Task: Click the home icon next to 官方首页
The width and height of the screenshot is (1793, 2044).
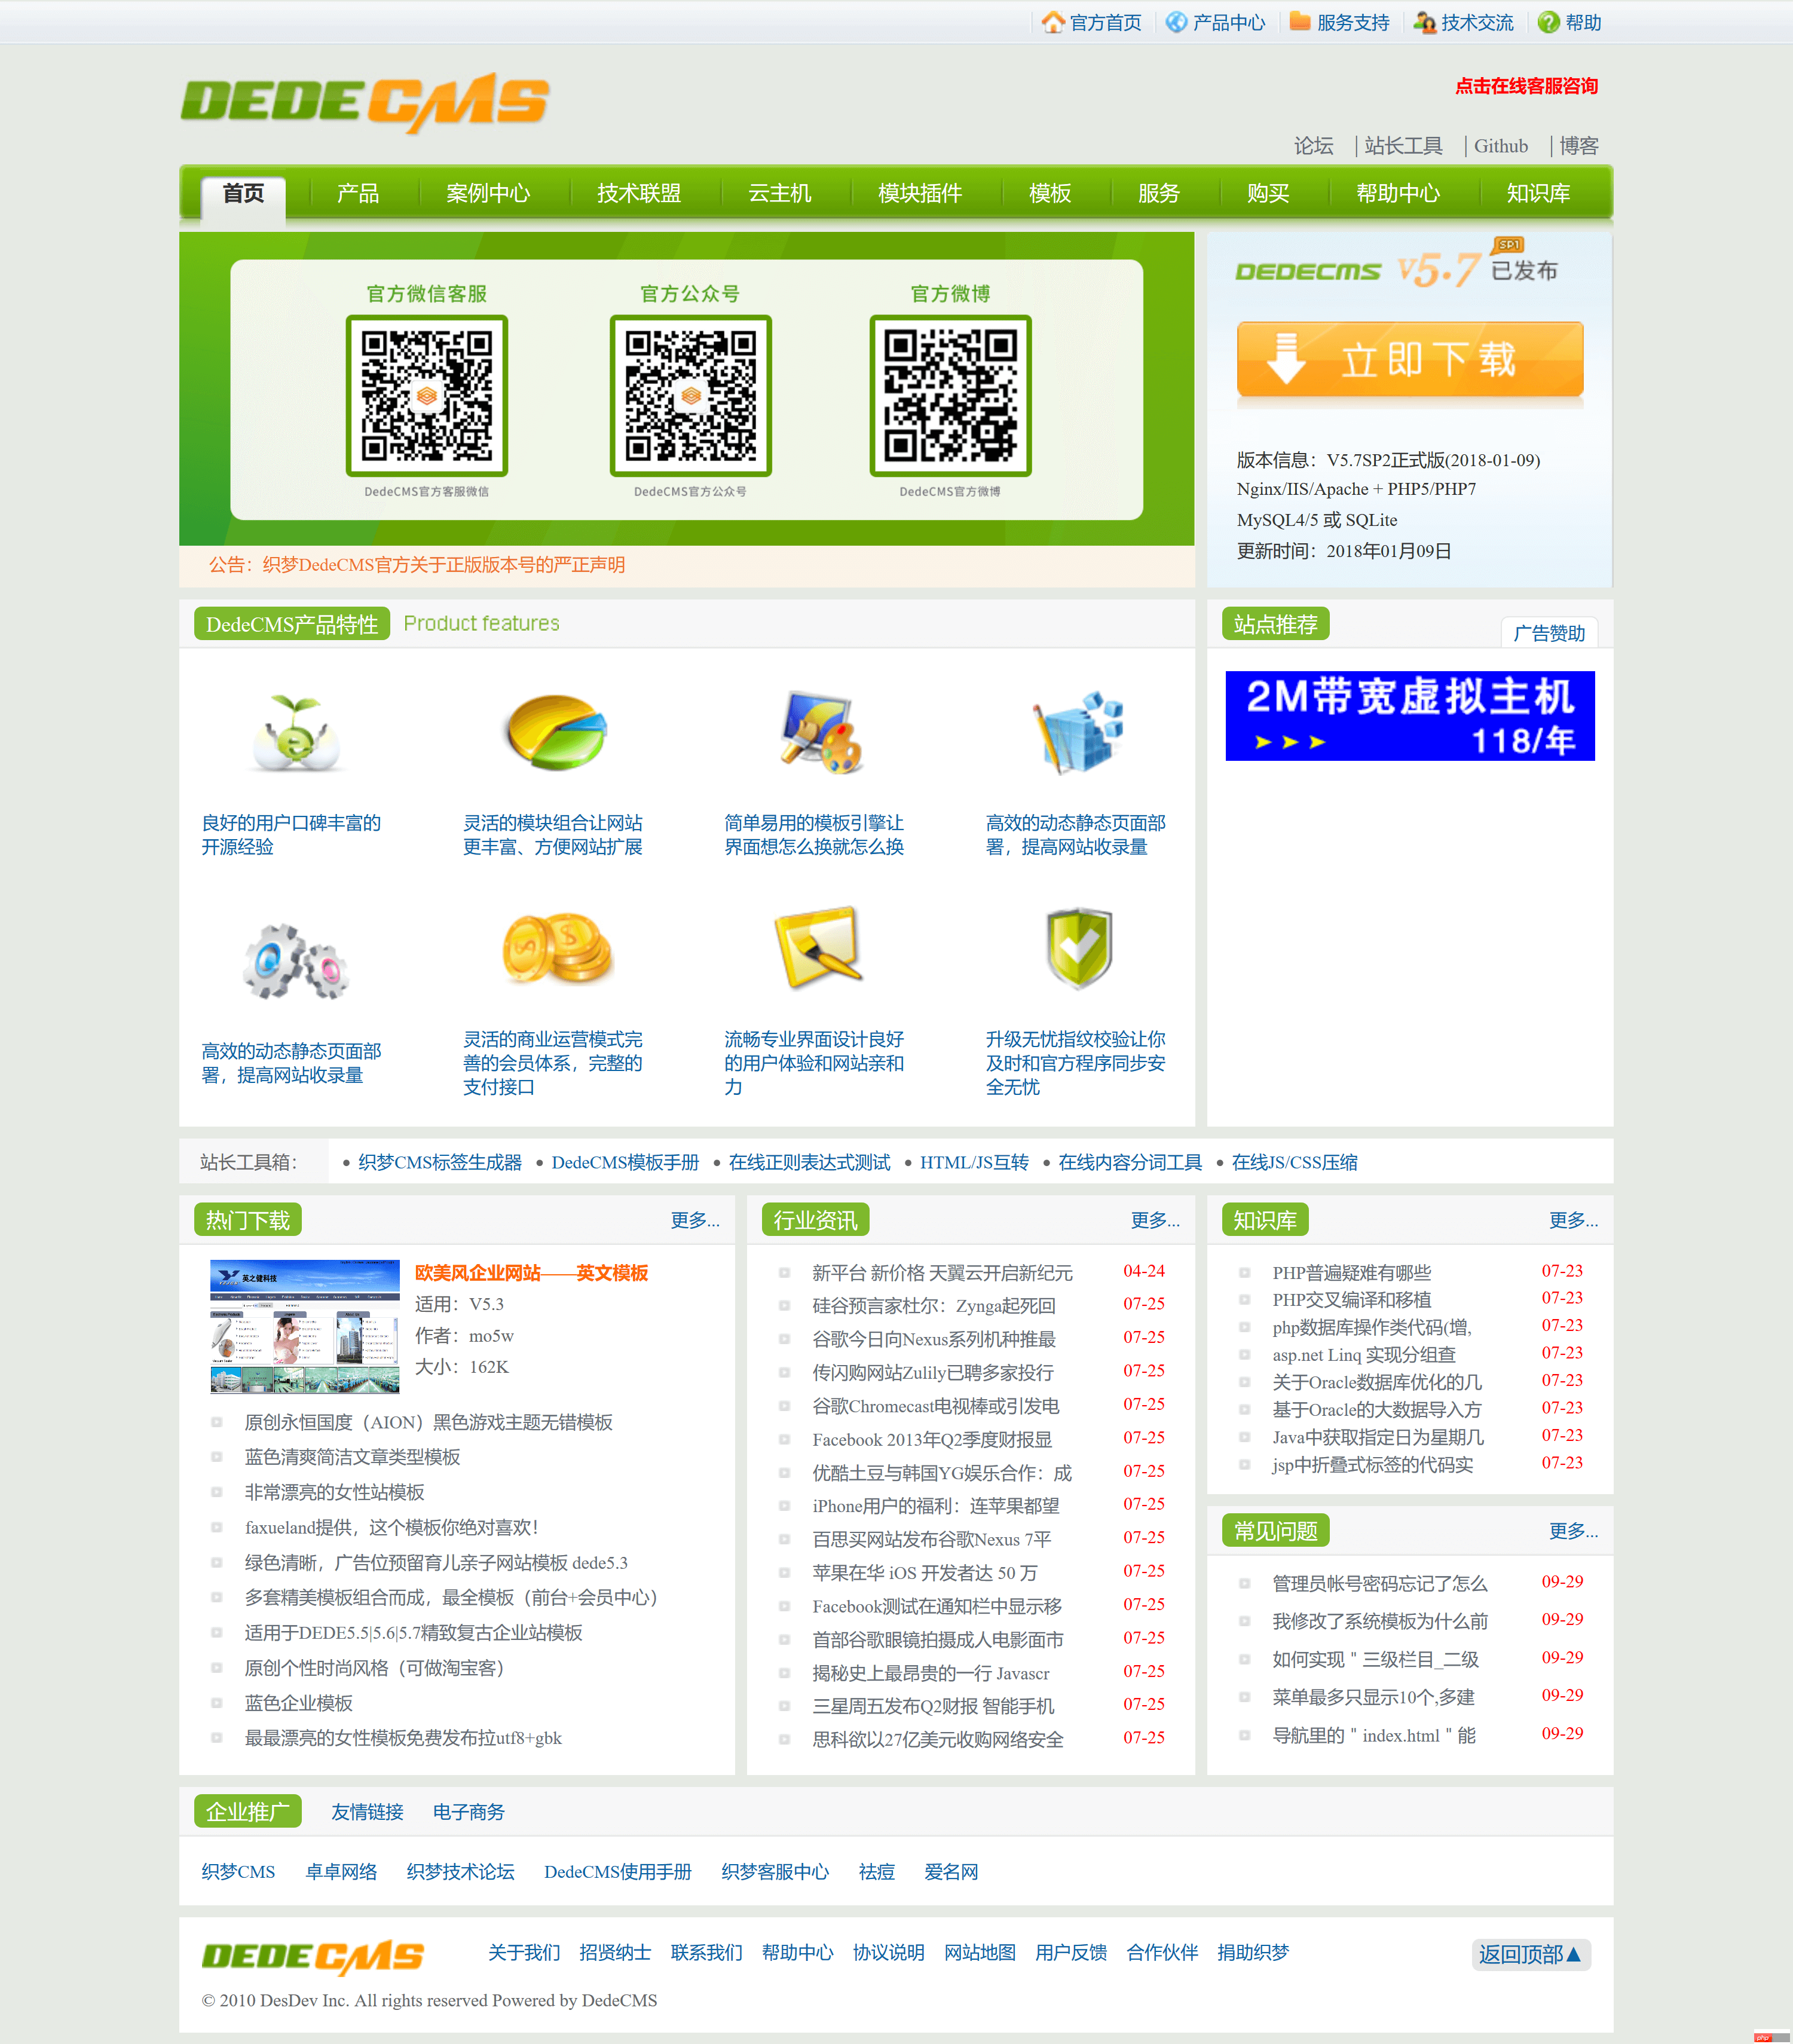Action: [1052, 22]
